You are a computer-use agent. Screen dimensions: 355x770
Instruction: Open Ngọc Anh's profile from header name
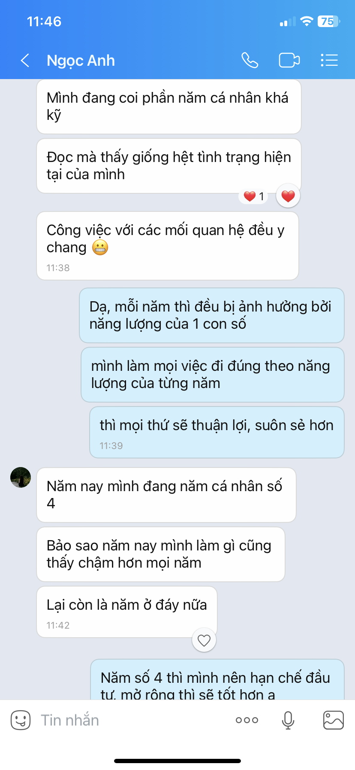click(x=81, y=61)
